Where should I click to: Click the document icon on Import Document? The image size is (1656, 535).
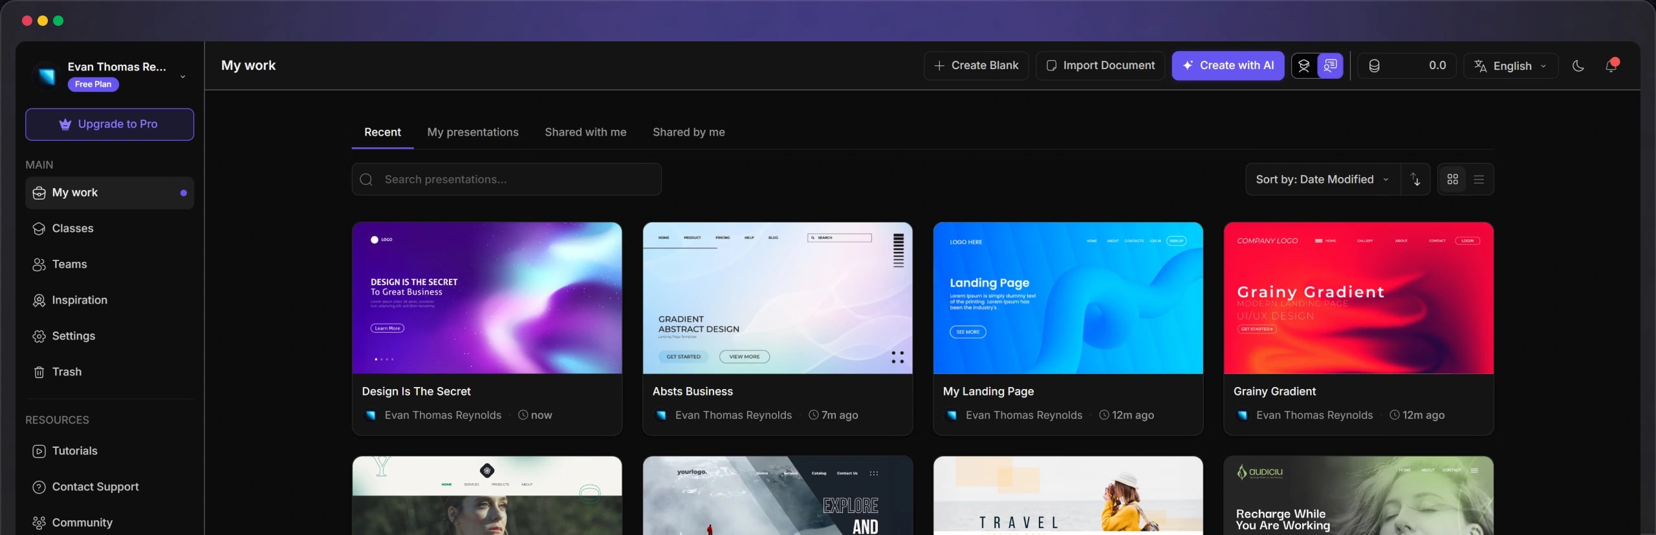pos(1051,65)
